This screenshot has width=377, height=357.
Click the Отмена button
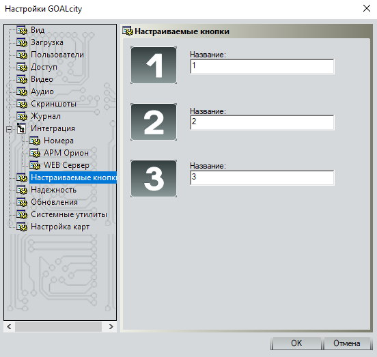click(346, 343)
